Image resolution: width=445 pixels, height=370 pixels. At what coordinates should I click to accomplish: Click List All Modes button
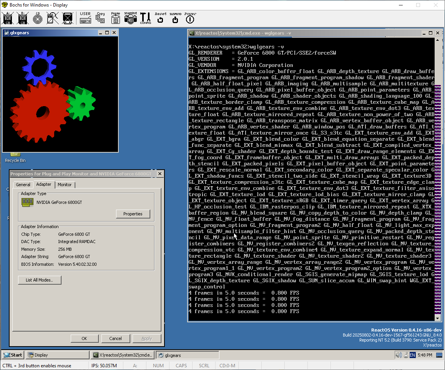tap(40, 280)
